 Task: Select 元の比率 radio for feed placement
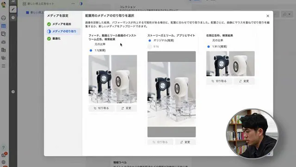[91, 44]
